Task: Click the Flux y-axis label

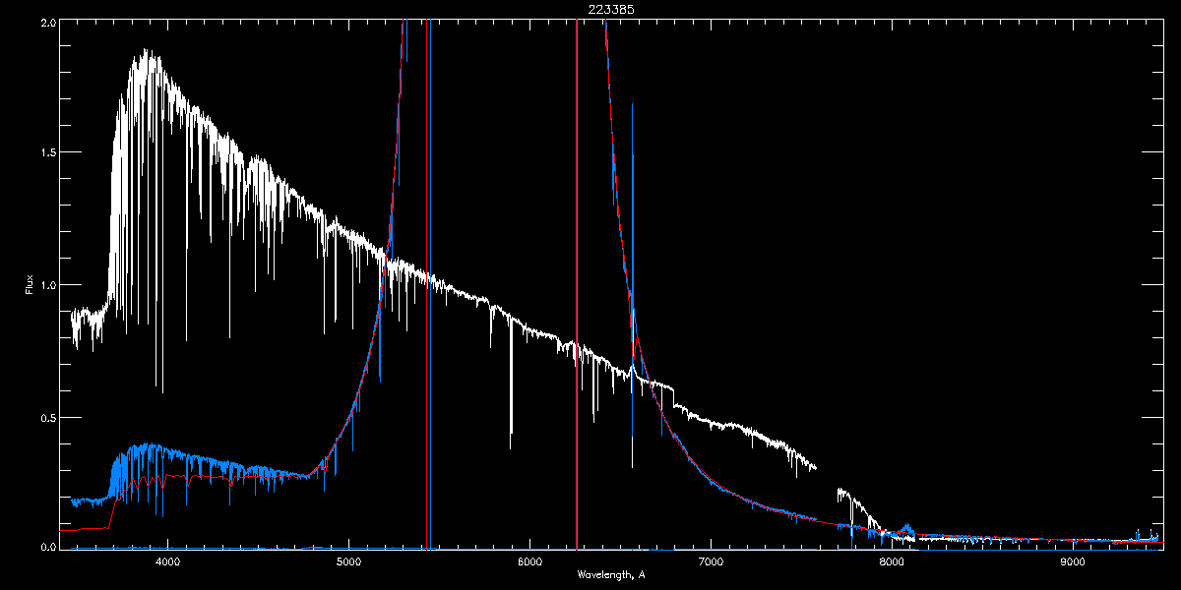Action: pyautogui.click(x=30, y=285)
